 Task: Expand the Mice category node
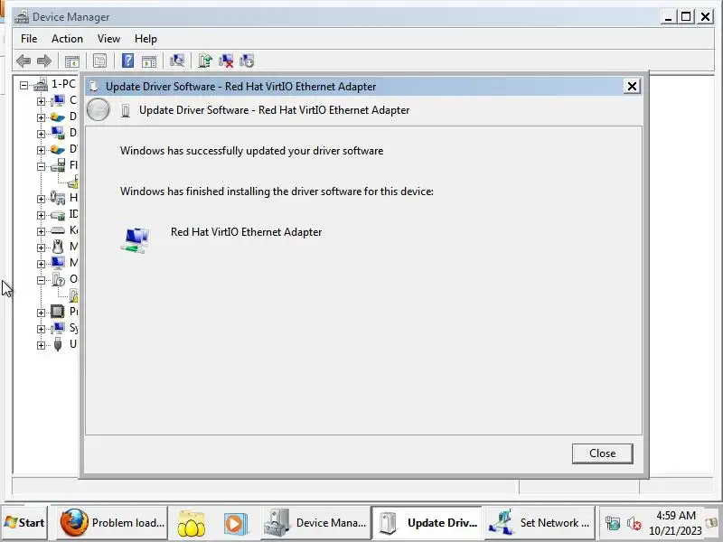pos(41,248)
